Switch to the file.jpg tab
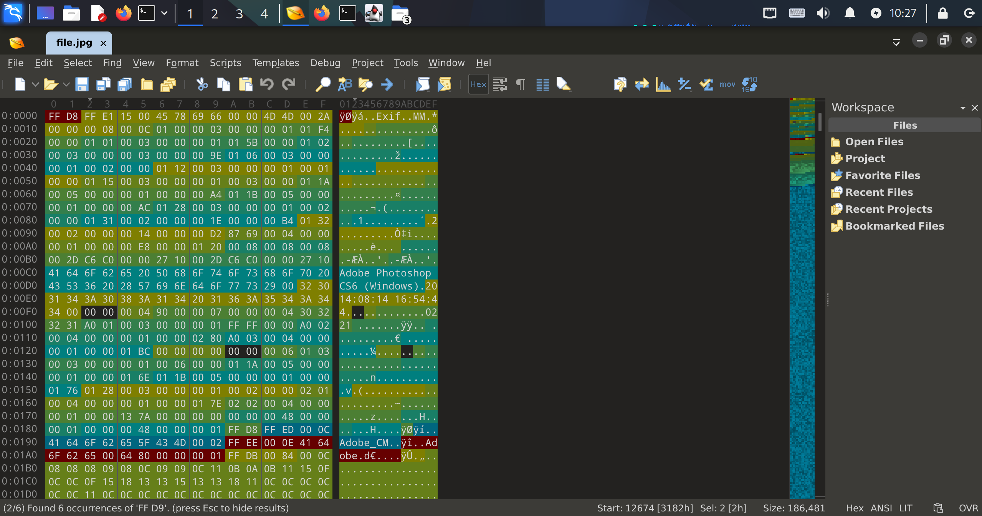 pos(74,43)
